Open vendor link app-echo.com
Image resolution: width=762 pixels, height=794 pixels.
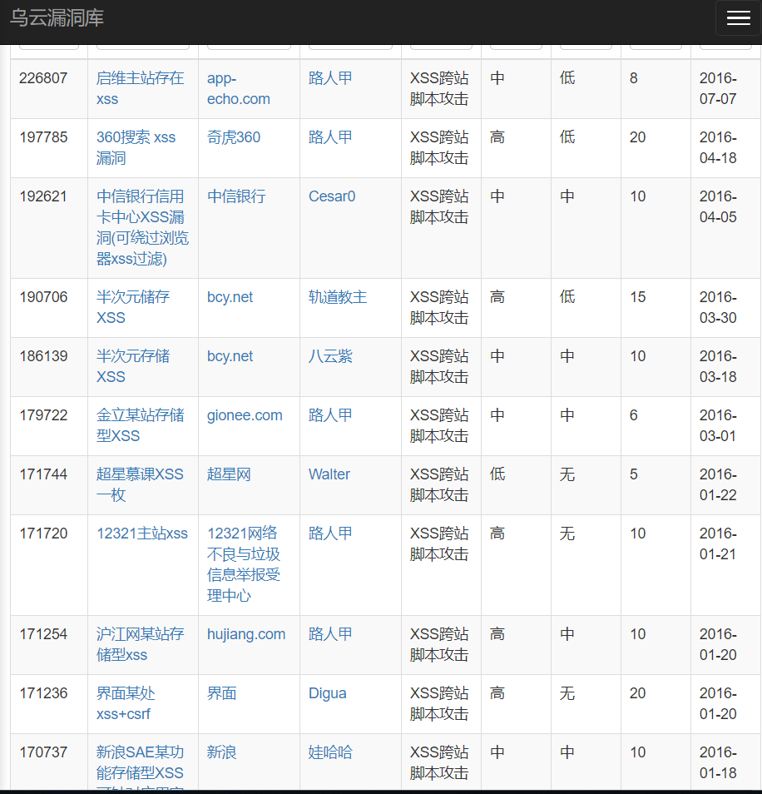point(238,88)
